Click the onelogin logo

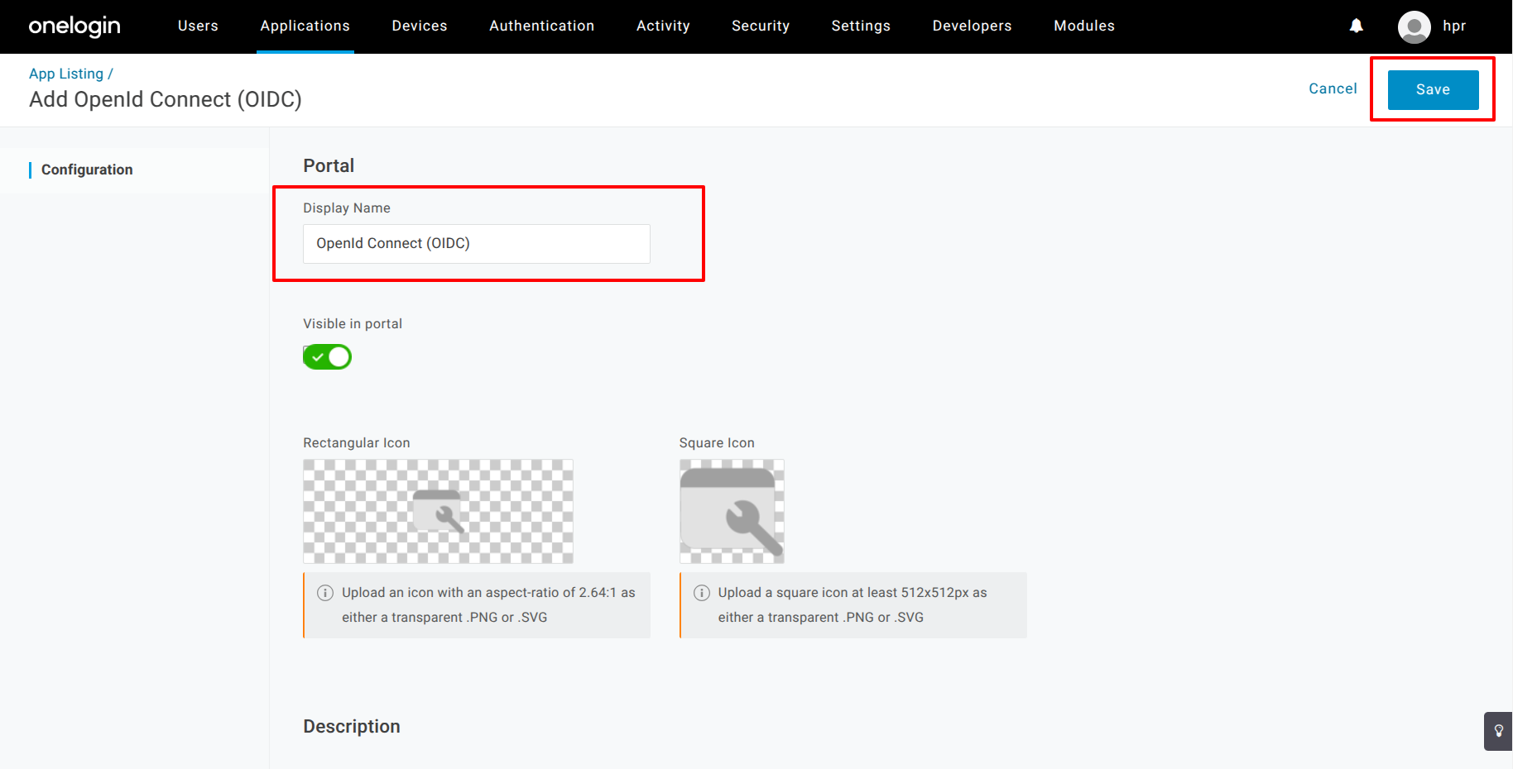[x=74, y=26]
